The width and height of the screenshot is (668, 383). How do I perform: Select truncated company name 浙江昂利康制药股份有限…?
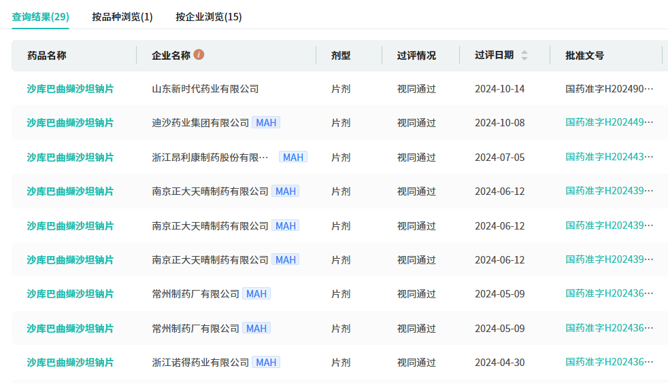pyautogui.click(x=210, y=158)
